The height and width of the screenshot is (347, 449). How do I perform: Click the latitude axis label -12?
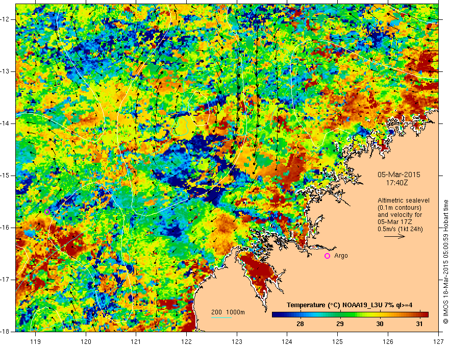[x=5, y=19]
